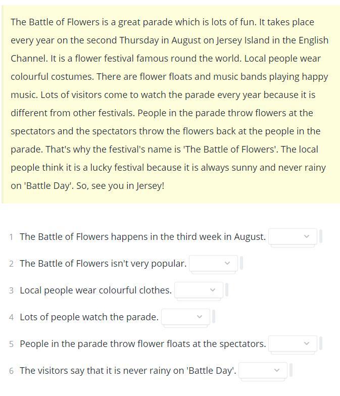Screen dimensions: 340x396
Task: Open dropdown for "Lots of people watch the parade"
Action: click(x=186, y=317)
